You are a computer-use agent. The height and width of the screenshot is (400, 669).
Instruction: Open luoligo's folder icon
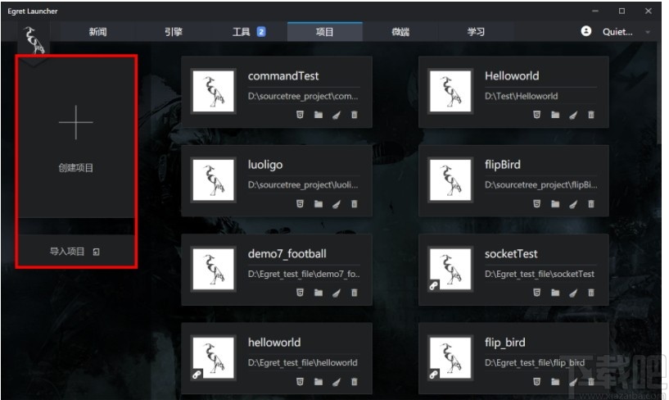click(319, 203)
